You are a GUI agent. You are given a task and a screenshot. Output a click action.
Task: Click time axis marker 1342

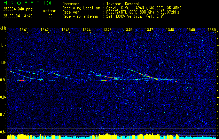click(45, 30)
